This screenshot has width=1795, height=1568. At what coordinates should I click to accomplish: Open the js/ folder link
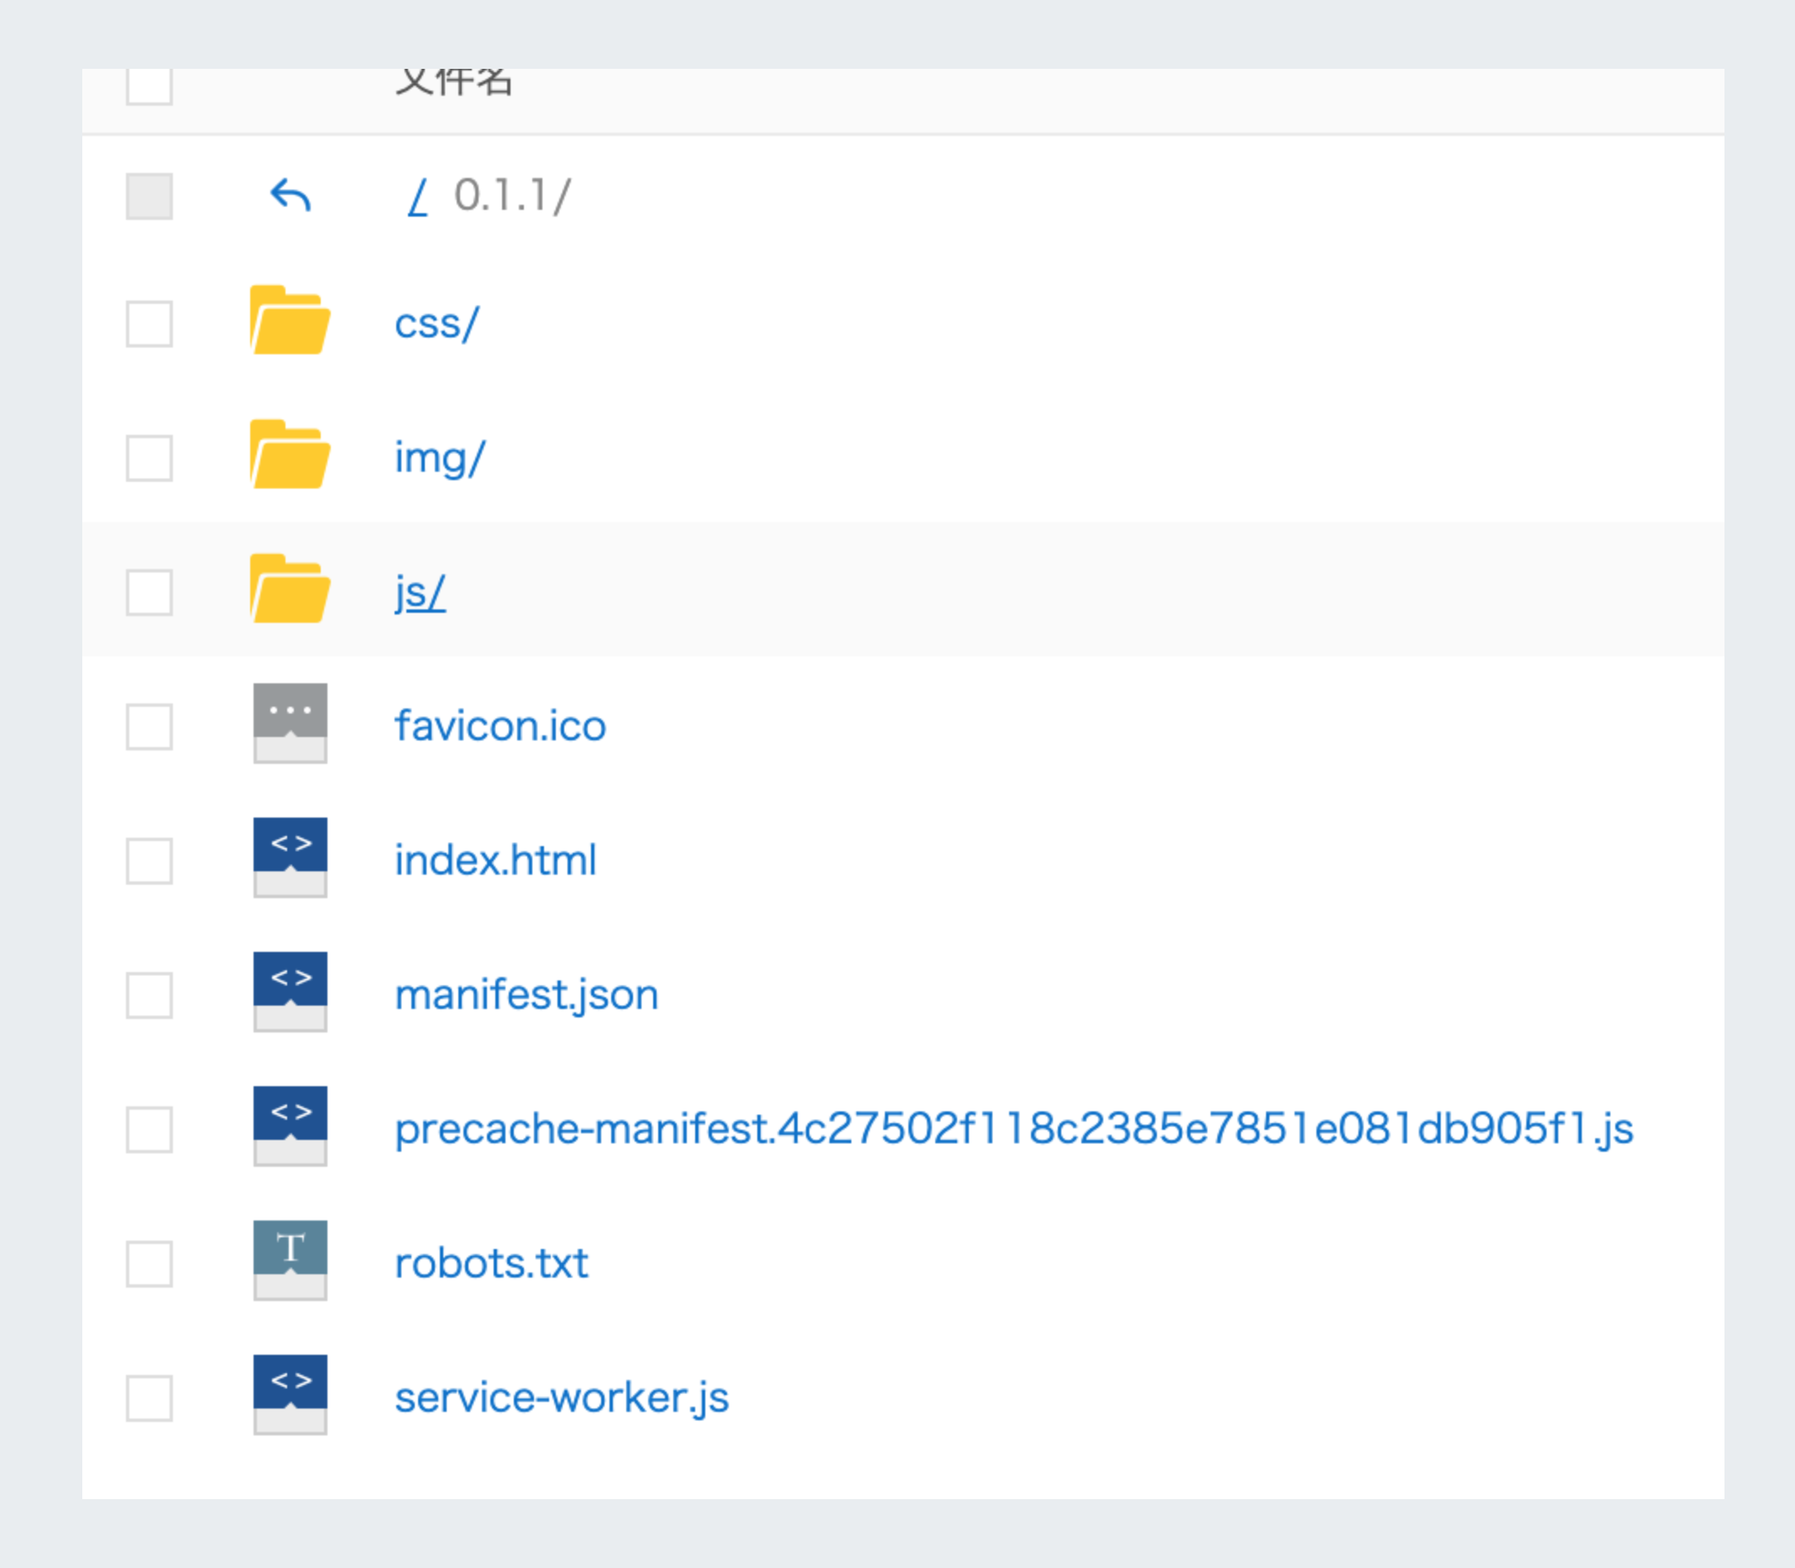(420, 593)
